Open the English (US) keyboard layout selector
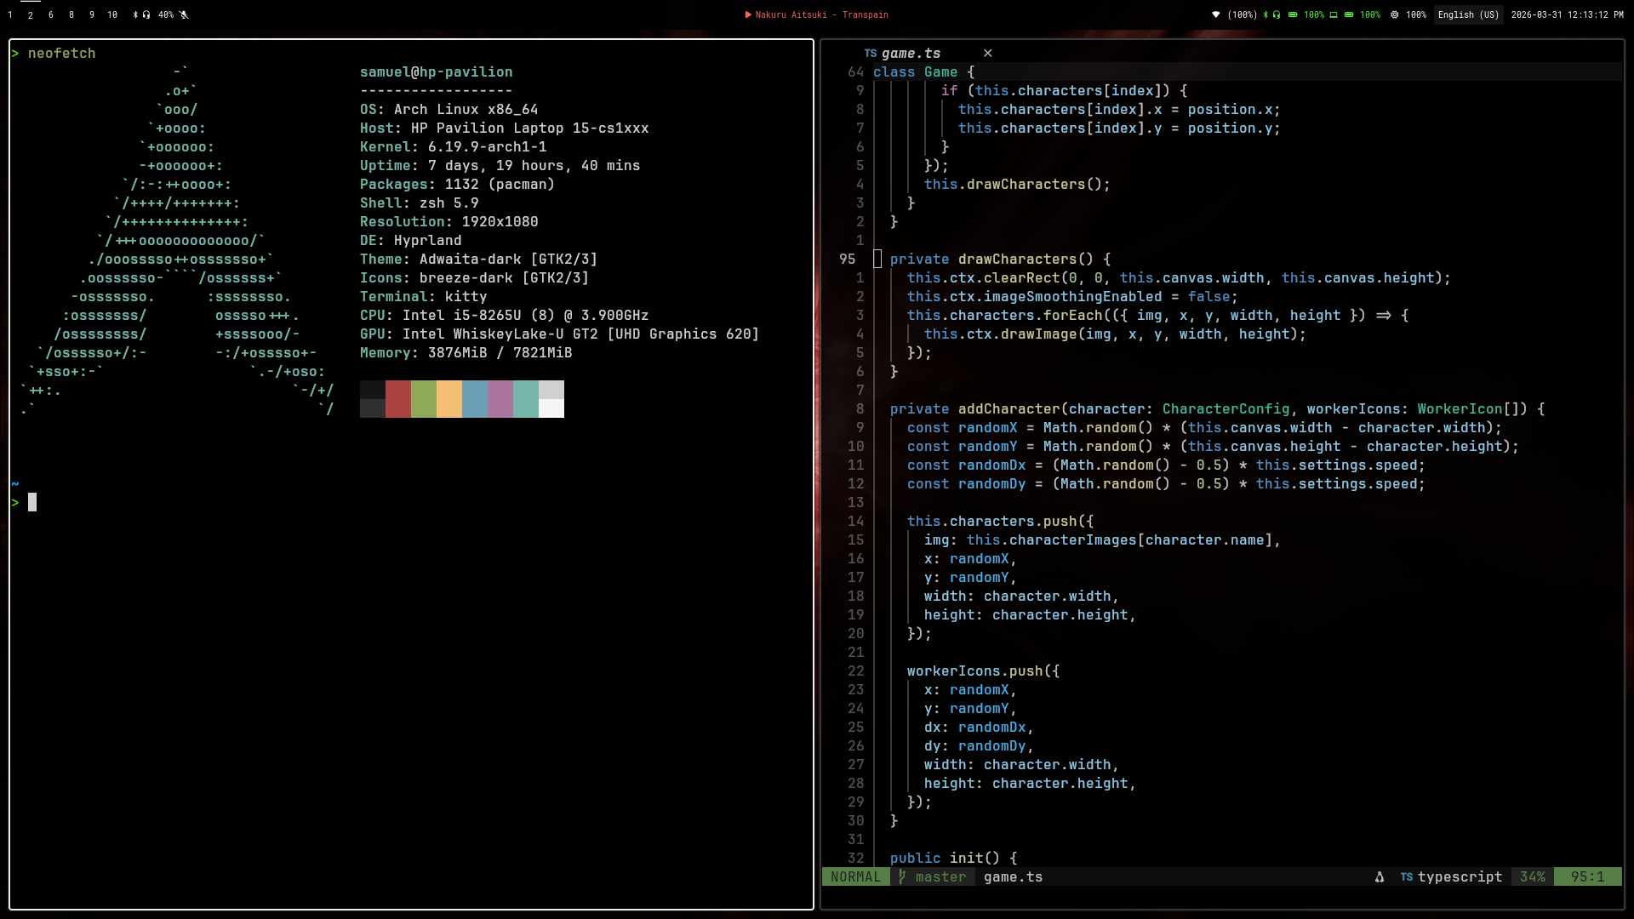1634x919 pixels. click(1468, 14)
